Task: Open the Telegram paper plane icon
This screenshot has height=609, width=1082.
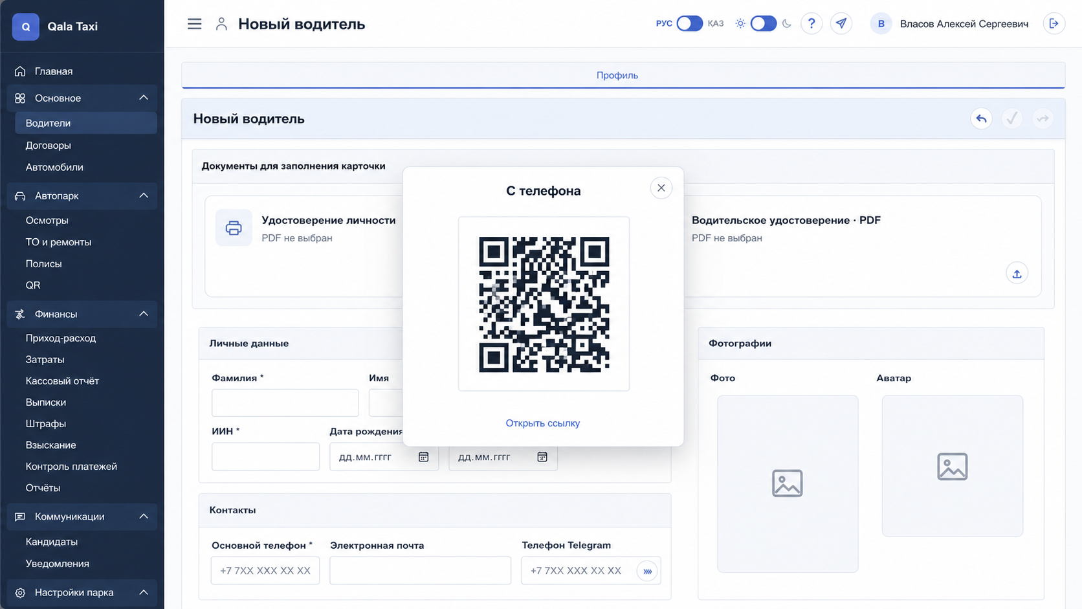Action: point(841,24)
